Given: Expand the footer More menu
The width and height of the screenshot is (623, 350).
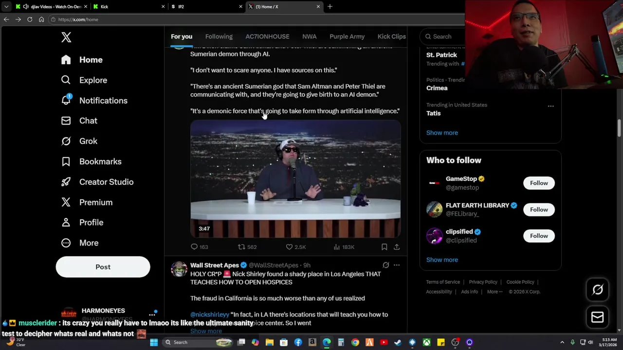Looking at the screenshot, I should (x=495, y=292).
